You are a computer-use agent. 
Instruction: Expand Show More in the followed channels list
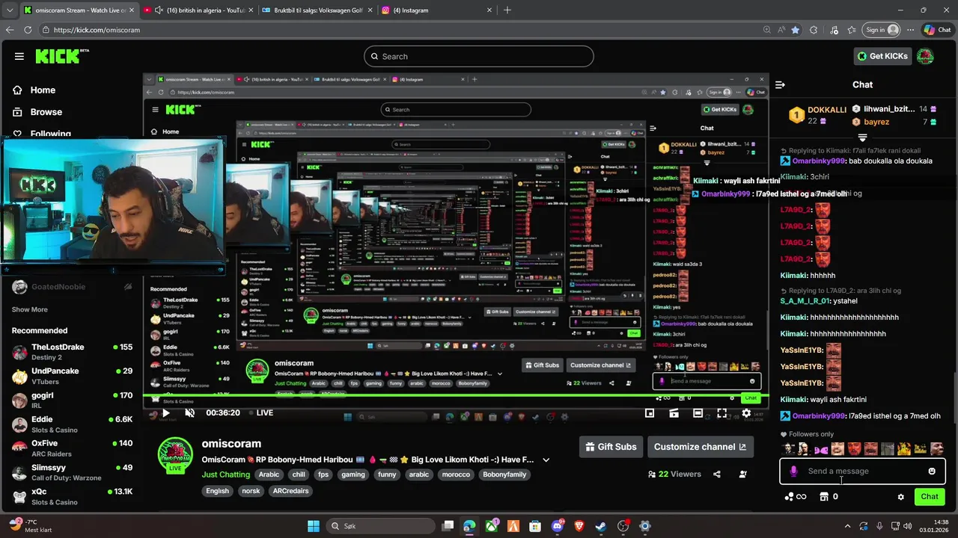[29, 309]
